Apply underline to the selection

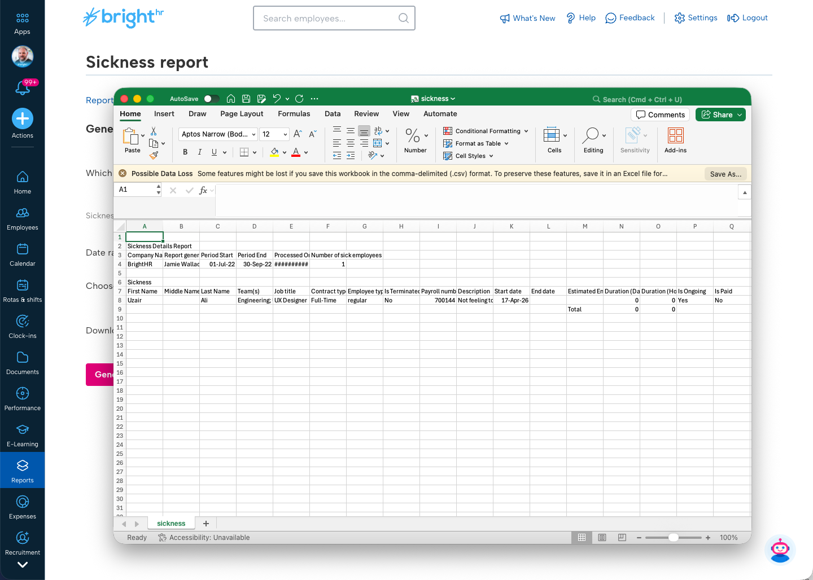[213, 152]
